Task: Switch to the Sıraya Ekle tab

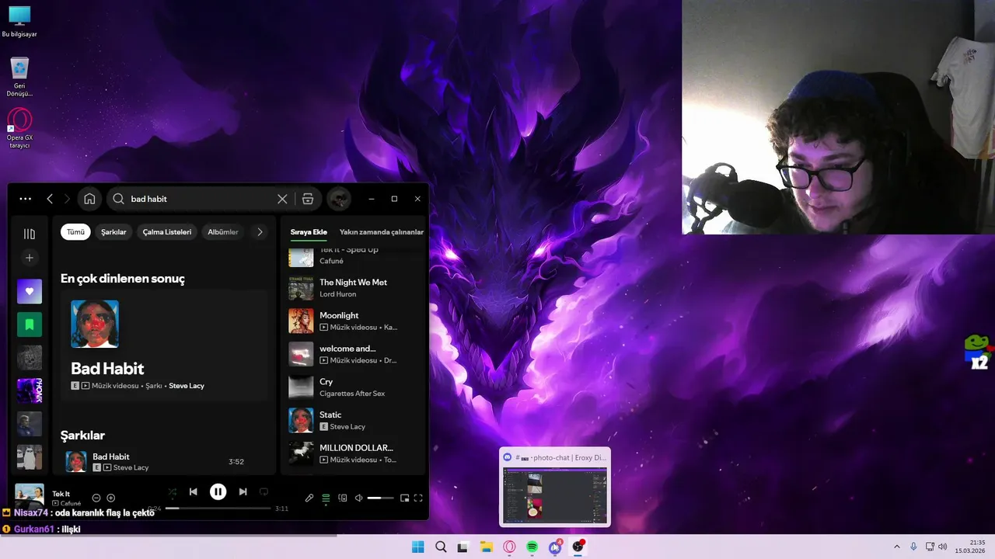Action: pos(309,232)
